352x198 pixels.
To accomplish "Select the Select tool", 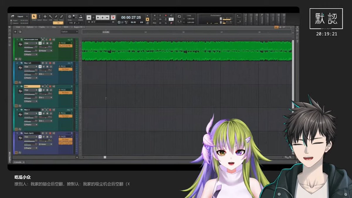I will 40,17.
